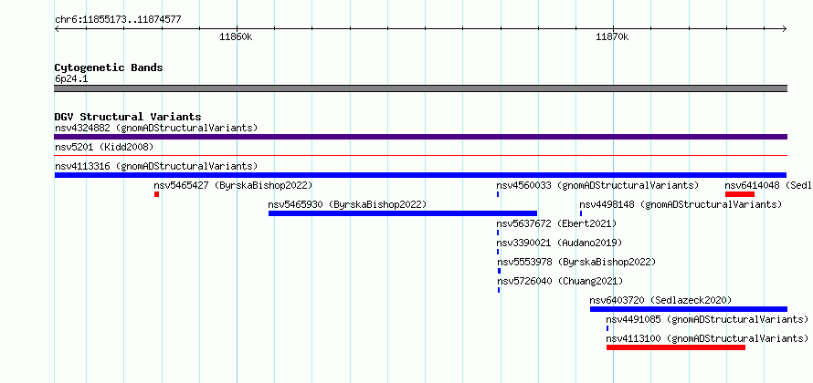Viewport: 813px width, 383px height.
Task: Click the nsv5637672 blue marker
Action: [x=498, y=233]
